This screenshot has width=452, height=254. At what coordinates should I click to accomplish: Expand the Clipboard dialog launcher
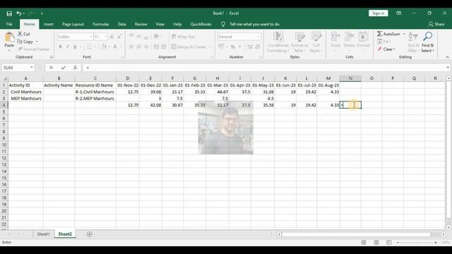tap(52, 57)
